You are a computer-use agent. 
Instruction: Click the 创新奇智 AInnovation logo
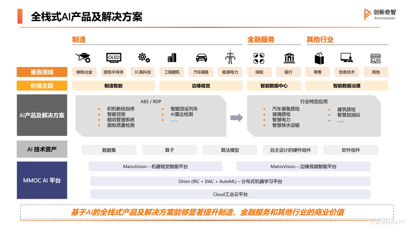(380, 14)
